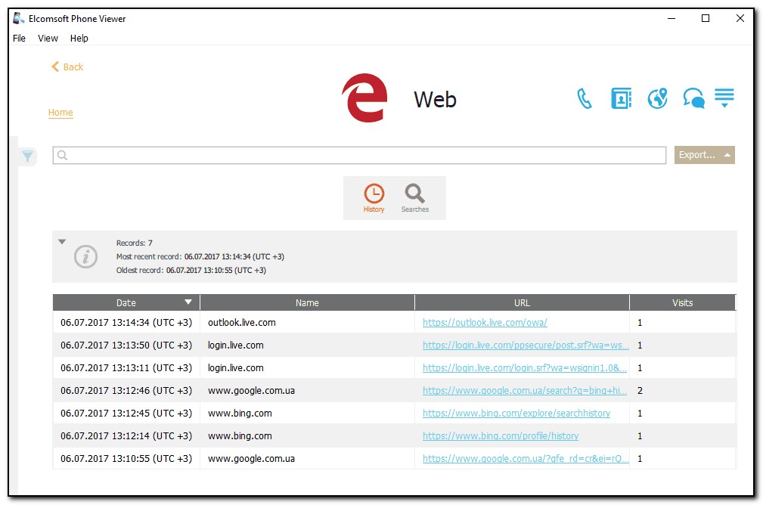
Task: Click into the search input field
Action: tap(359, 155)
